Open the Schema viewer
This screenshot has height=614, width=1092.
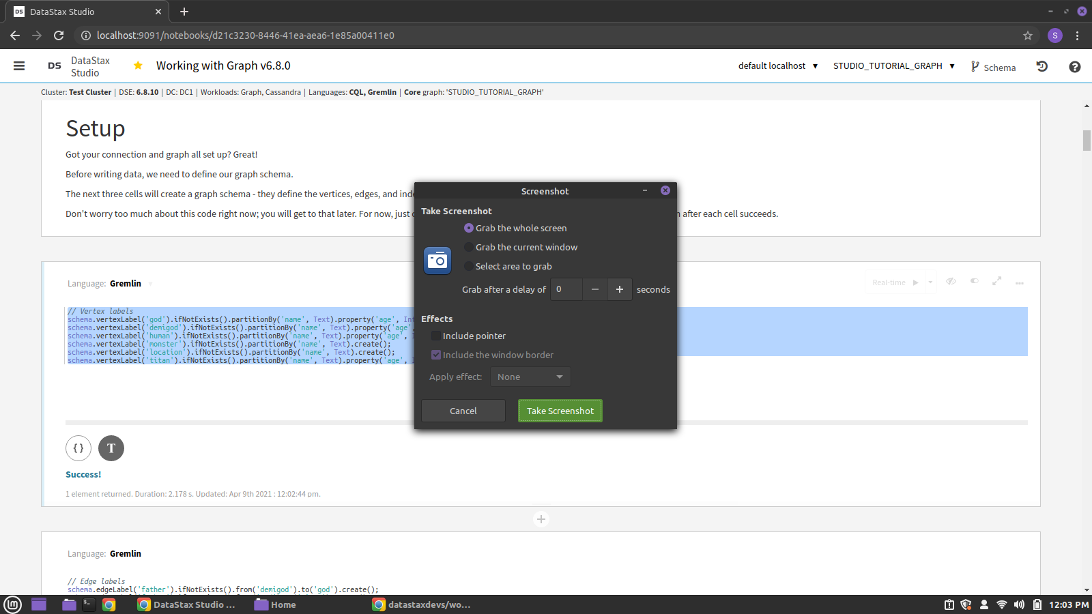pos(993,67)
